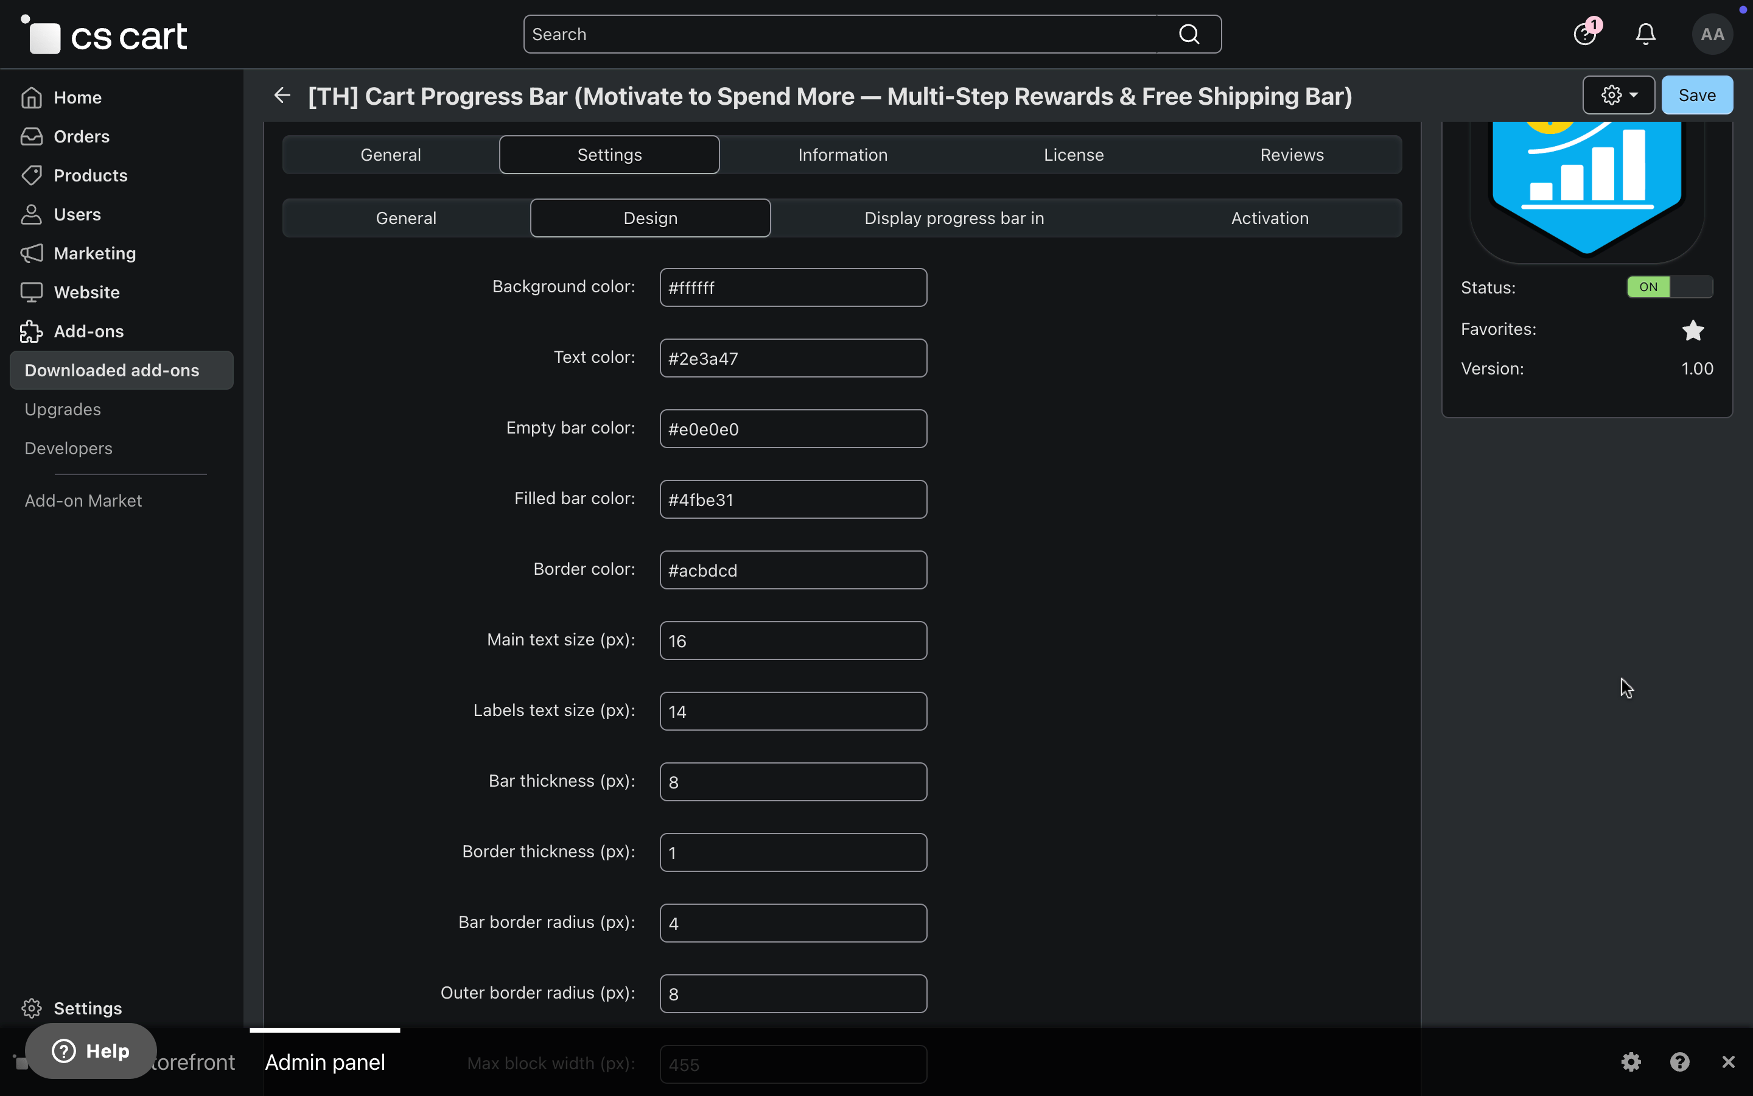Open the quick-help icon with badge
This screenshot has width=1753, height=1096.
[x=1585, y=34]
